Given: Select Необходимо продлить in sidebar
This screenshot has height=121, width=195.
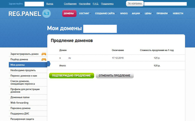Looking at the screenshot, I should [28, 70].
